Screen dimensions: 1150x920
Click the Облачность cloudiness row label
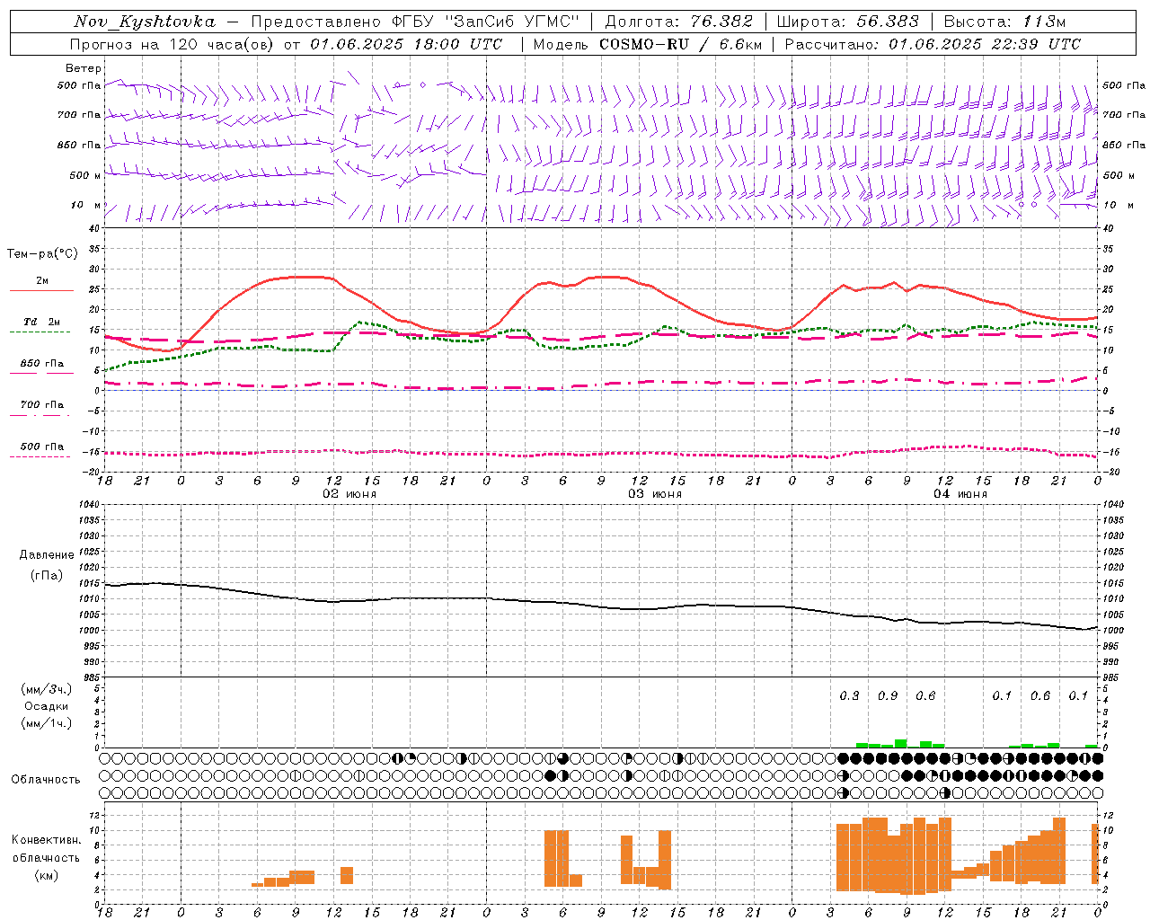(x=46, y=780)
